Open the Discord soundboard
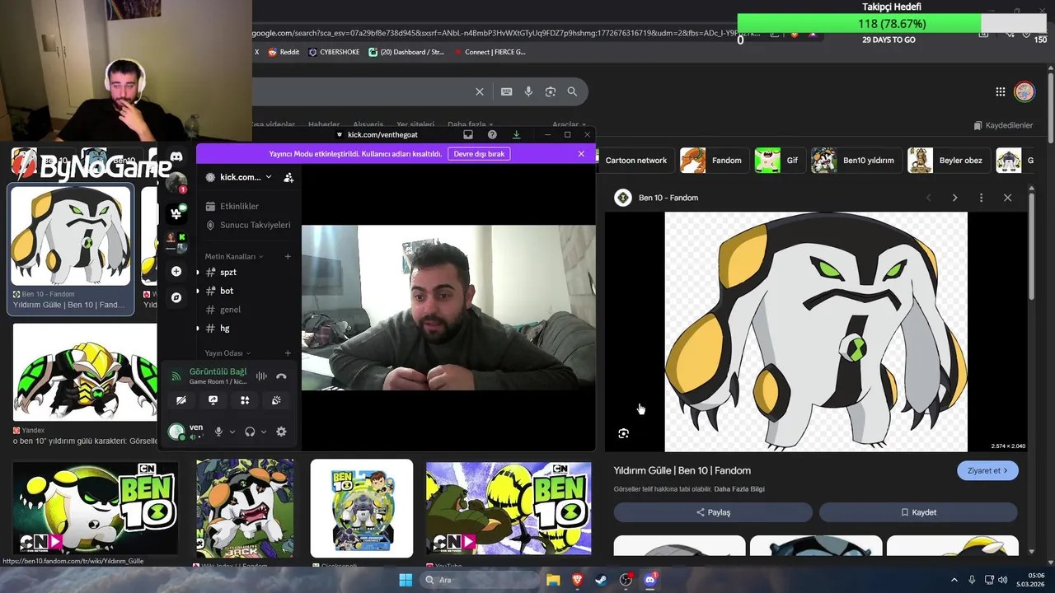Viewport: 1055px width, 593px height. [x=276, y=400]
